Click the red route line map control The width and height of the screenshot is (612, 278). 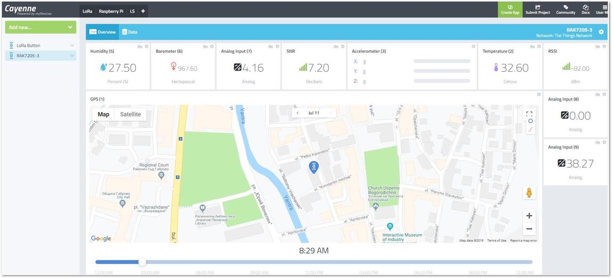(x=530, y=130)
